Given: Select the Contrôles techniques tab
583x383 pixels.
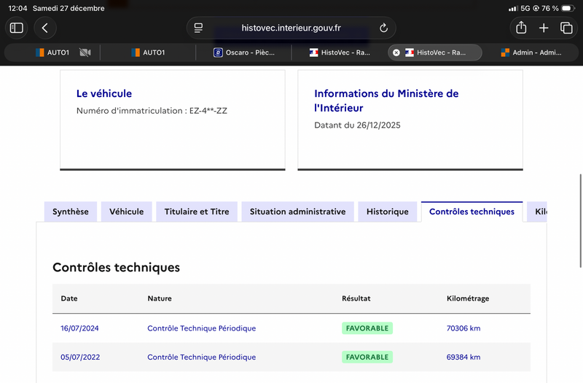Looking at the screenshot, I should click(472, 212).
